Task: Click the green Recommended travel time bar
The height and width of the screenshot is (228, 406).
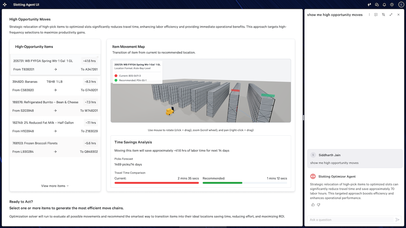Action: pos(222,183)
